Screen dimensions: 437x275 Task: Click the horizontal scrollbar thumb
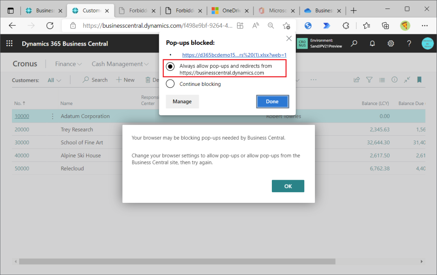[177, 261]
